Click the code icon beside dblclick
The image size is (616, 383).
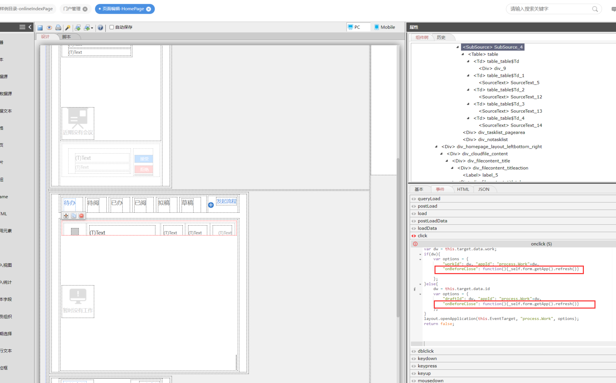414,351
